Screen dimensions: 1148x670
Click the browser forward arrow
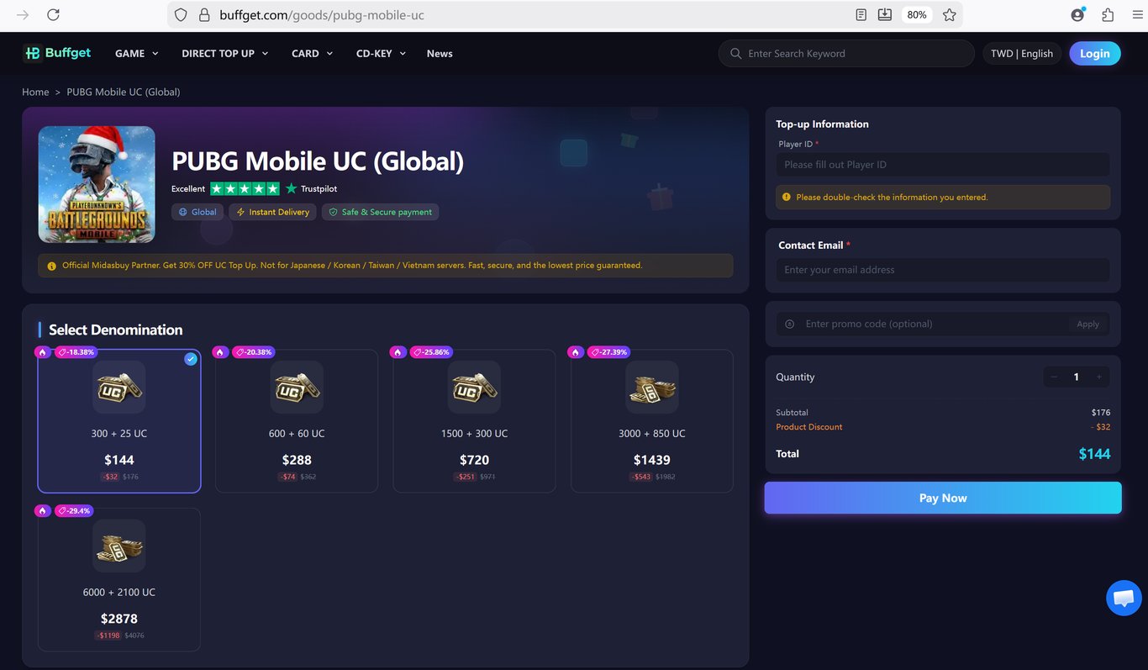click(23, 15)
